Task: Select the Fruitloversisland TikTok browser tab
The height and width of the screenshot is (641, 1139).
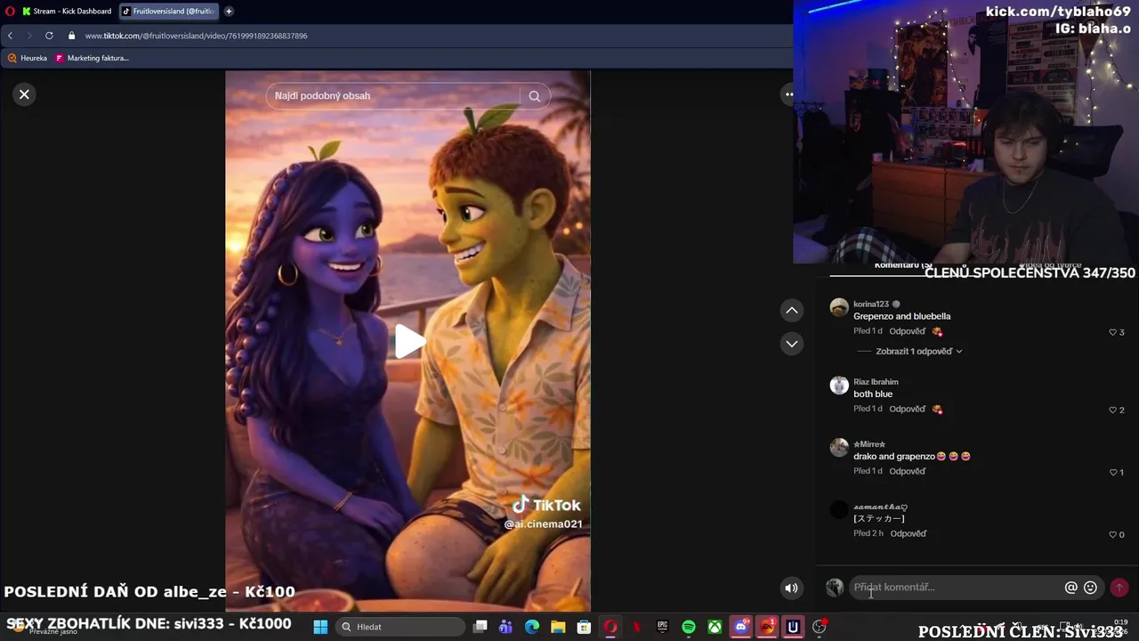Action: (169, 12)
